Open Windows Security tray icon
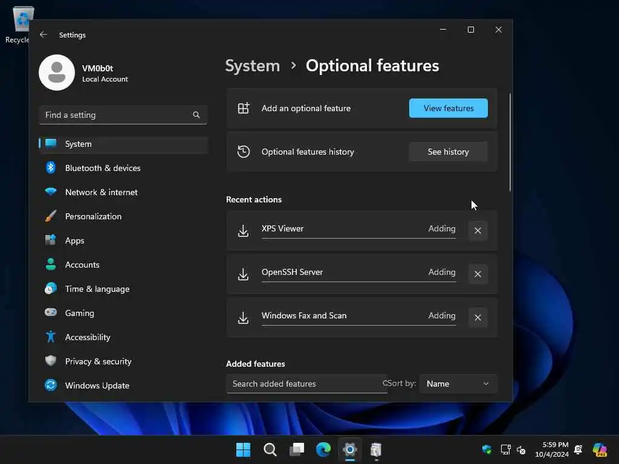The width and height of the screenshot is (619, 464). [487, 449]
